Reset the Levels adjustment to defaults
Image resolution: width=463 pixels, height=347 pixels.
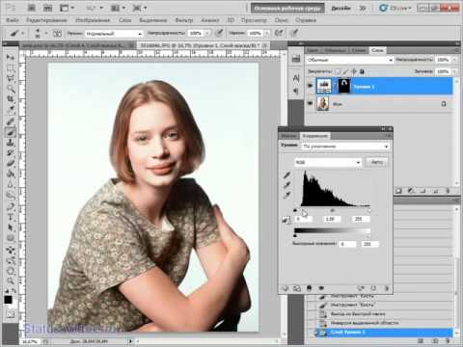click(373, 288)
